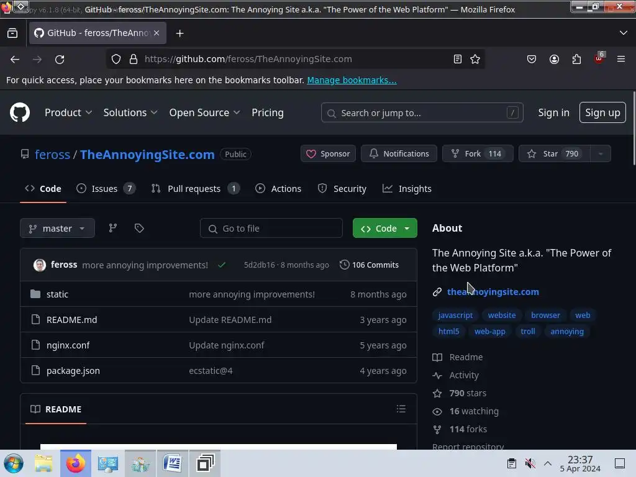Open the Actions tab

278,189
